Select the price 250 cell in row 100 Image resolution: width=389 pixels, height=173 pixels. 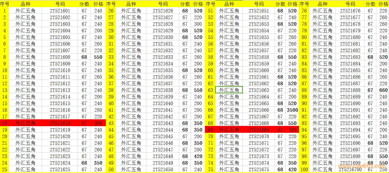383,169
